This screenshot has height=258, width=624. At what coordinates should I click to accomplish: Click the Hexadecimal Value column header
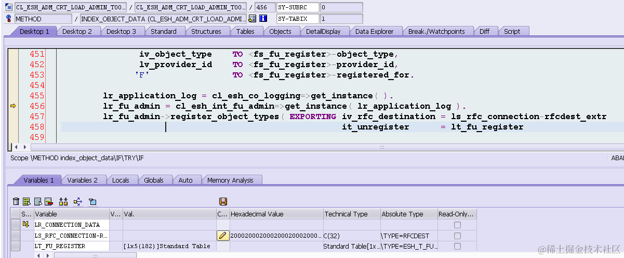click(x=275, y=214)
